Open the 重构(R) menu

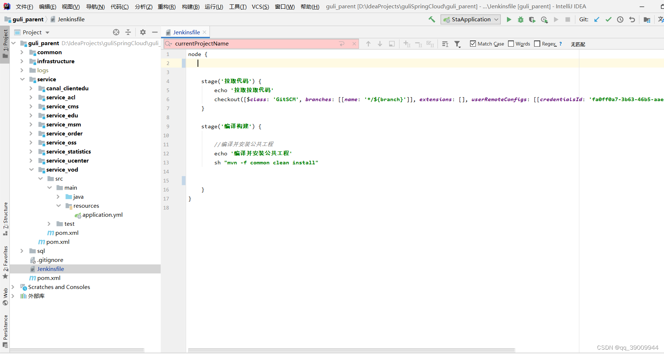(x=166, y=7)
